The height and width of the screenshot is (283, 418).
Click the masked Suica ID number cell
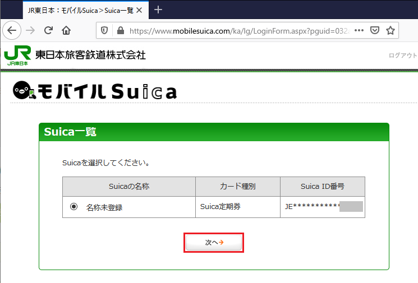[x=323, y=207]
